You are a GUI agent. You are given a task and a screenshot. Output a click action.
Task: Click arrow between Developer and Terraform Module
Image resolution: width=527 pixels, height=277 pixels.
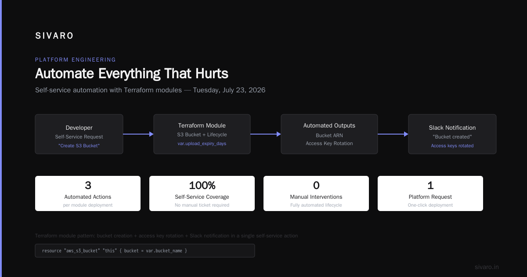point(138,134)
